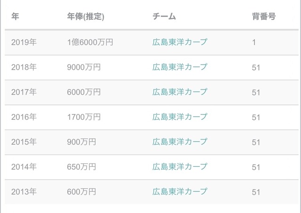The image size is (301, 213).
Task: Select the 650万円 salary cell
Action: [x=81, y=167]
